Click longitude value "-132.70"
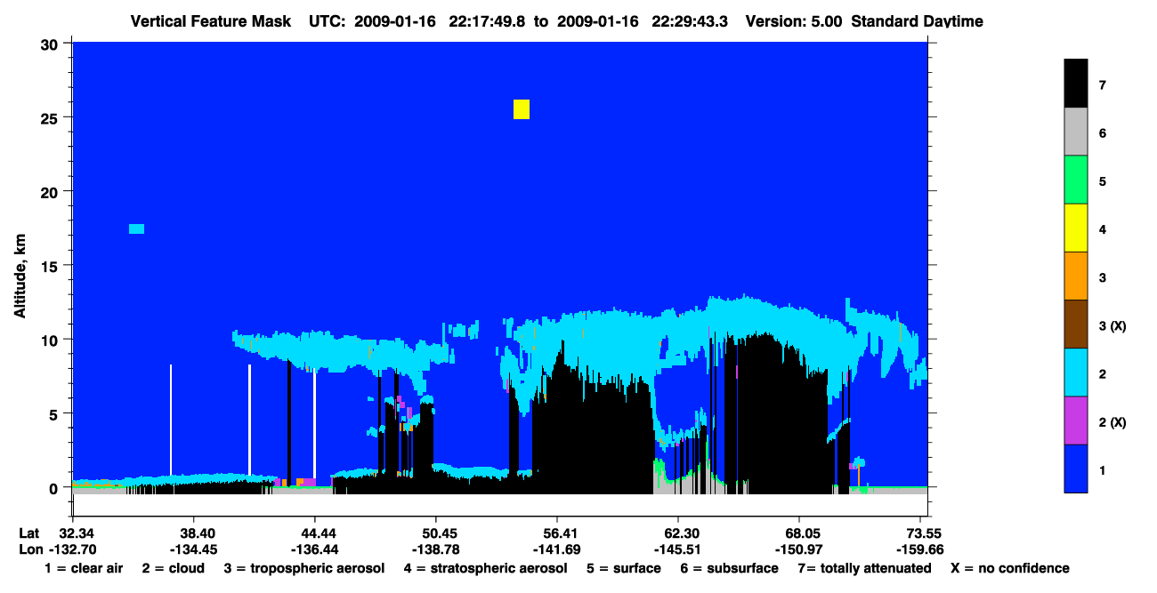The image size is (1157, 593). coord(71,549)
